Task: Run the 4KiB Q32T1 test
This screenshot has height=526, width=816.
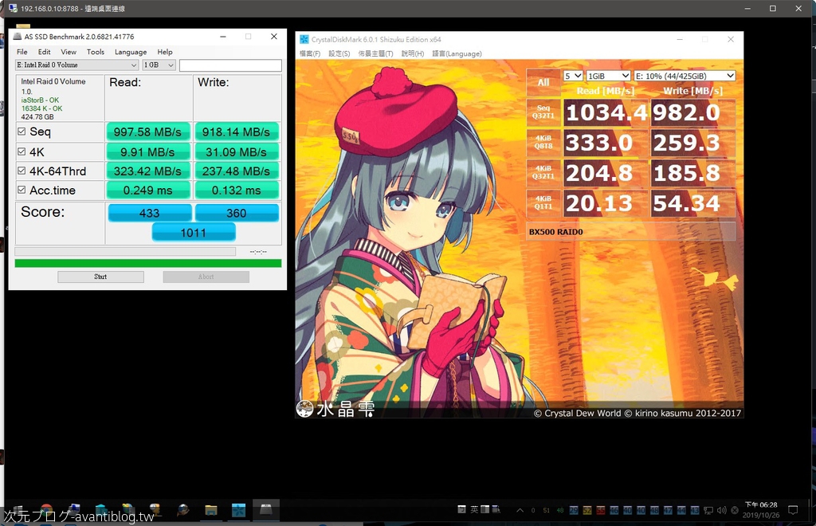Action: point(543,173)
